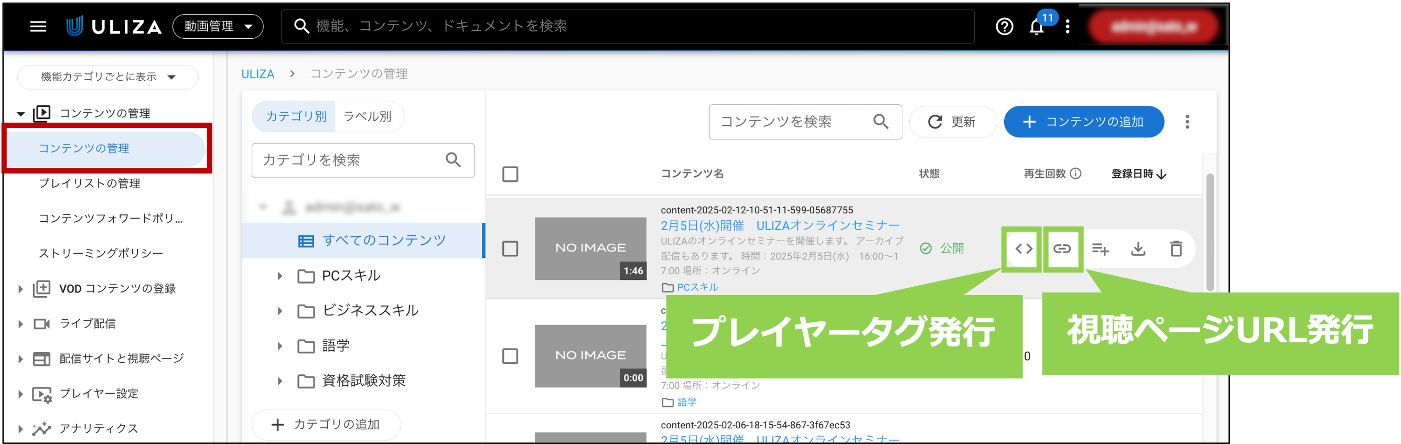Expand ビジネススキル category arrow

[x=279, y=311]
